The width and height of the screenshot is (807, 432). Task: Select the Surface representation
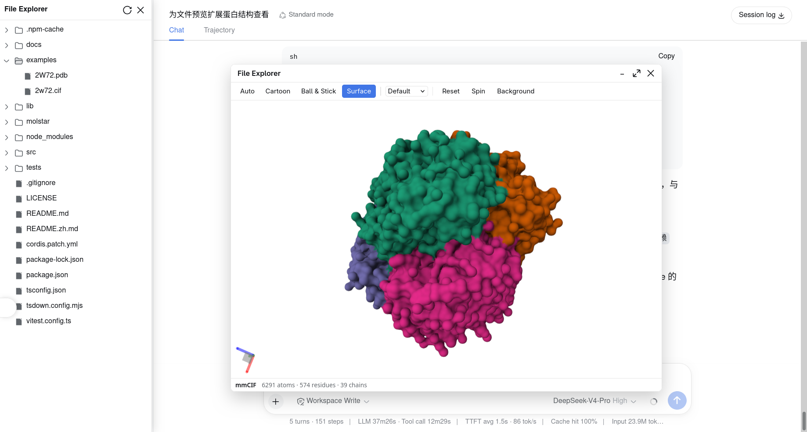coord(359,91)
